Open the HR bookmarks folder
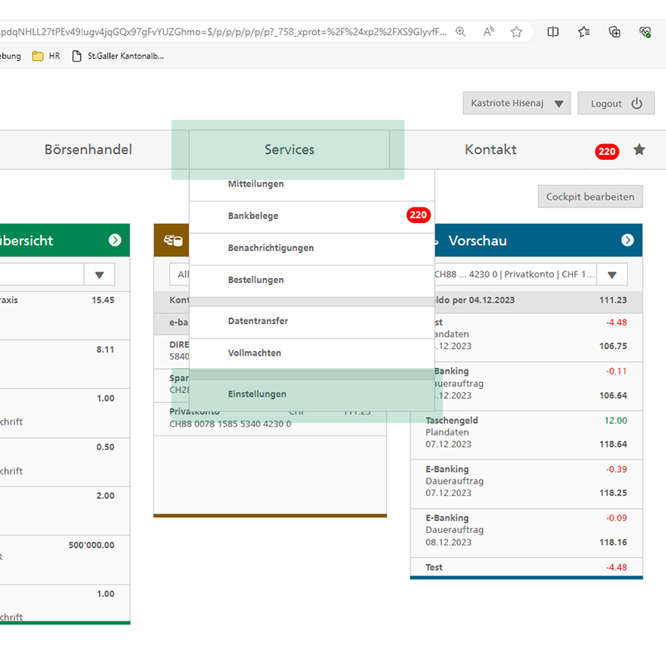 click(47, 56)
